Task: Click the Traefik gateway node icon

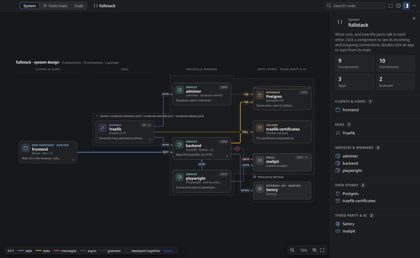Action: tap(103, 128)
